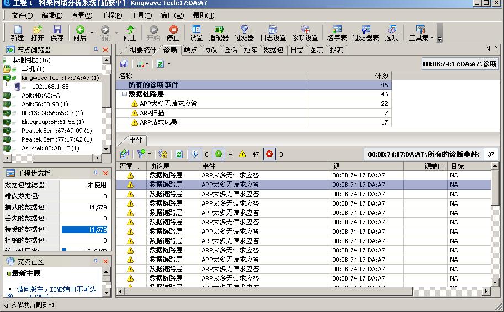Open dropdown arrow next to 向后 button
The height and width of the screenshot is (312, 504).
(x=92, y=33)
